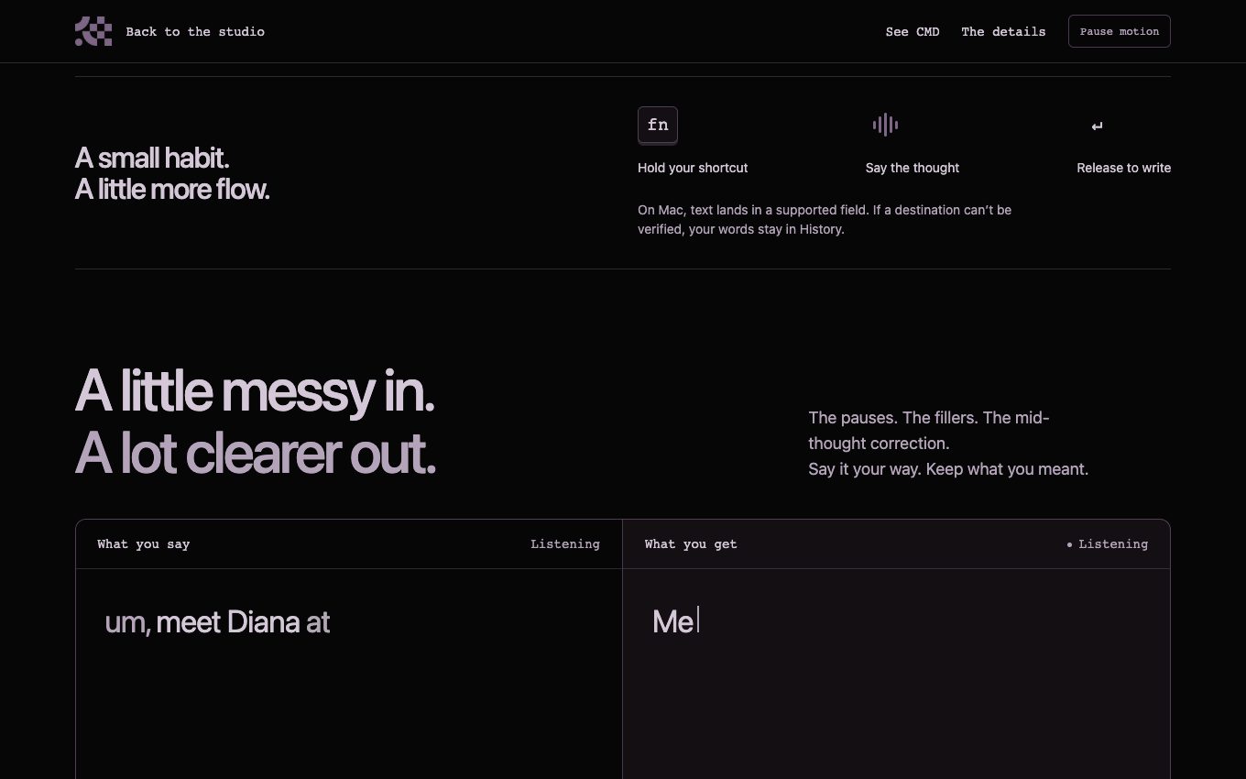Go to See CMD navigation link
The image size is (1246, 779).
coord(913,31)
